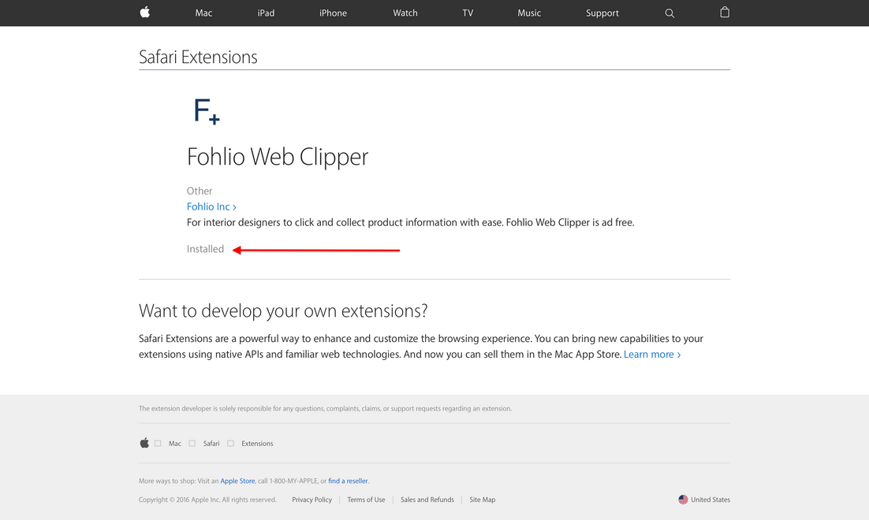Open the shopping bag icon
This screenshot has width=869, height=520.
click(x=725, y=12)
